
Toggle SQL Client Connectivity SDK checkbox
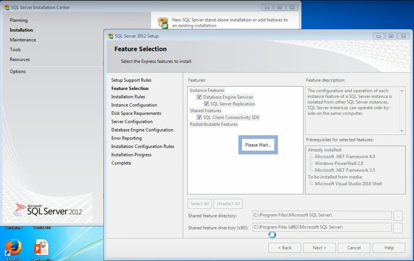pos(199,118)
